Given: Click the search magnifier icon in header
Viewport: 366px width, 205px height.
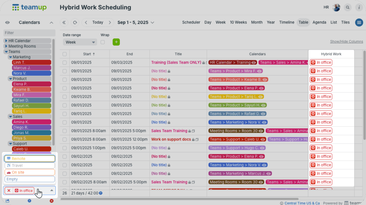Looking at the screenshot, I should click(347, 7).
